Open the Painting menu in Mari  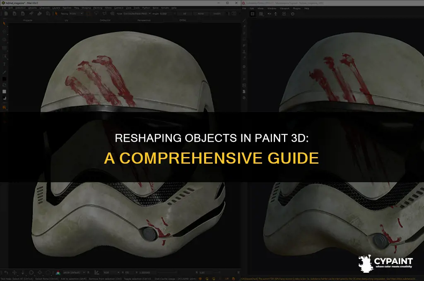[98, 8]
